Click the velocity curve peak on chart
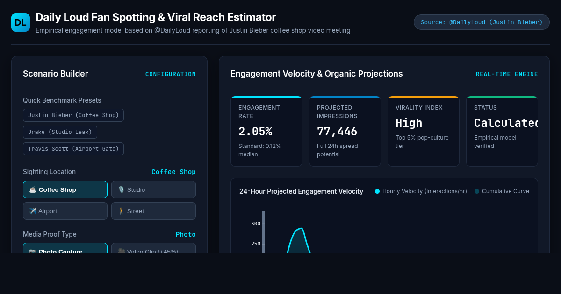 coord(302,228)
